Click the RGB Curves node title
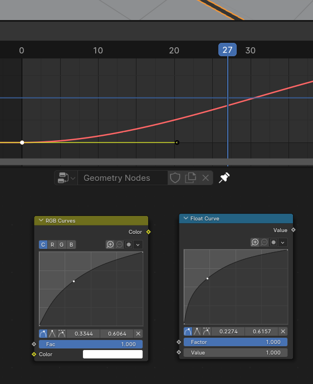313x384 pixels. [x=61, y=220]
